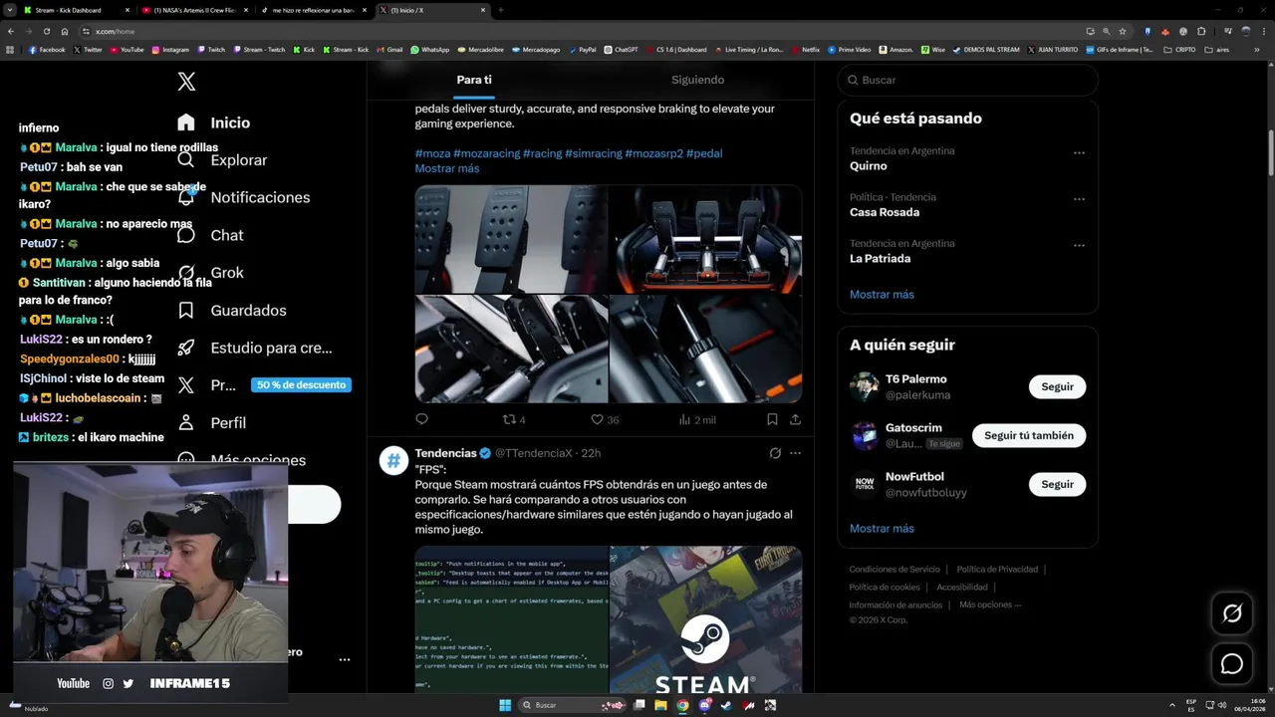Share the Moza pedals post
The image size is (1275, 717).
pos(795,419)
